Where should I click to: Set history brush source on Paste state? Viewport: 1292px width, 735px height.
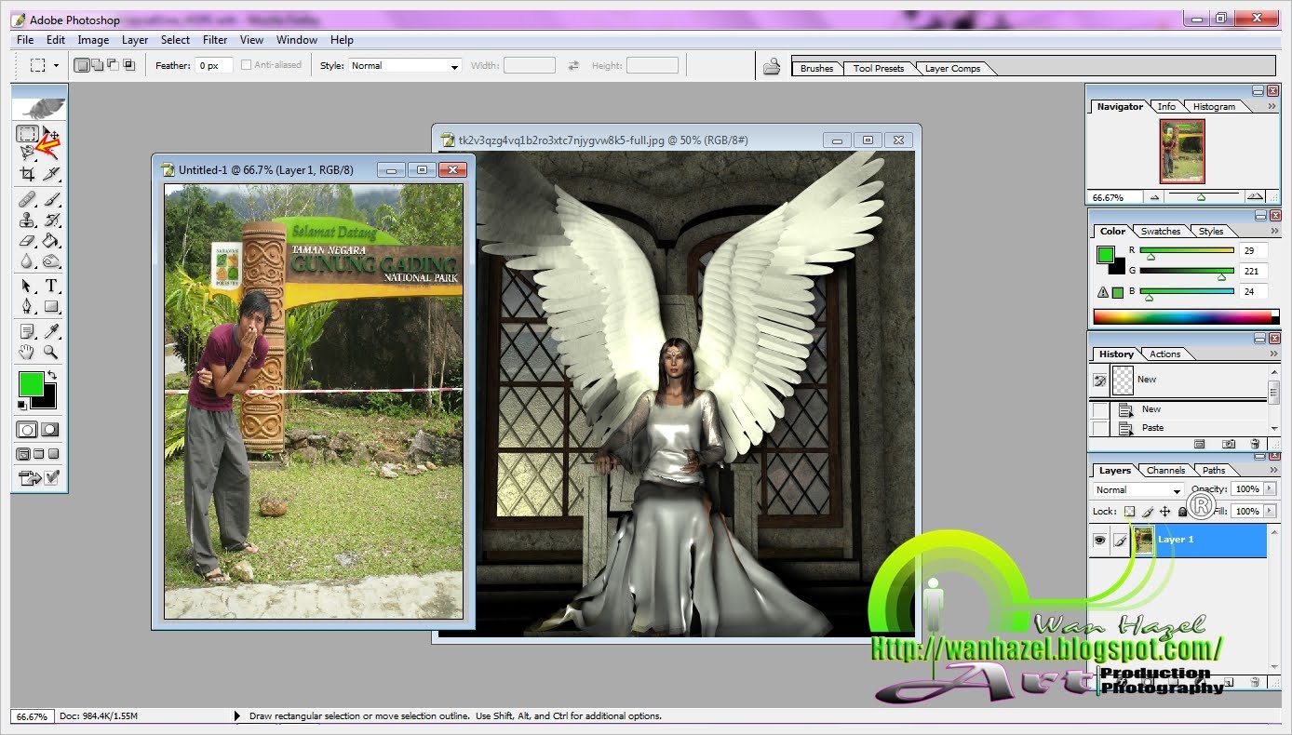point(1099,428)
